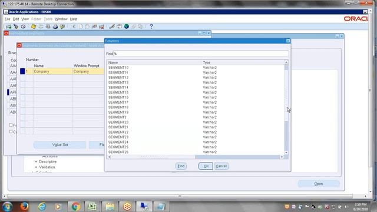377x212 pixels.
Task: Click the Delete Record toolbar icon
Action: (x=101, y=26)
